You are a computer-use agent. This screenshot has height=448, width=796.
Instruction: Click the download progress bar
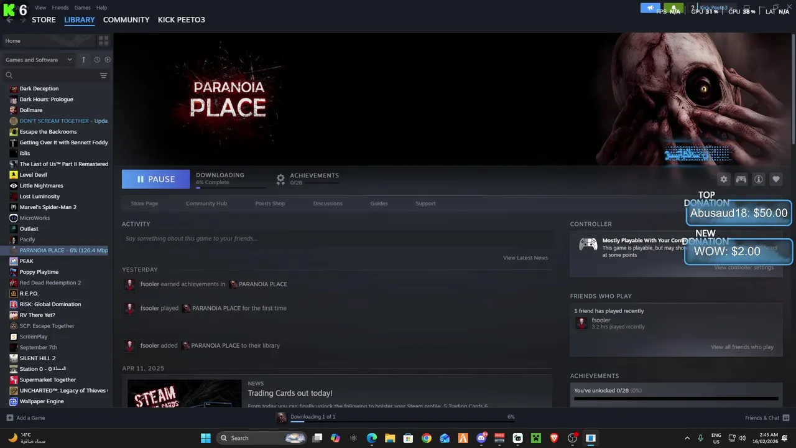[x=231, y=187]
